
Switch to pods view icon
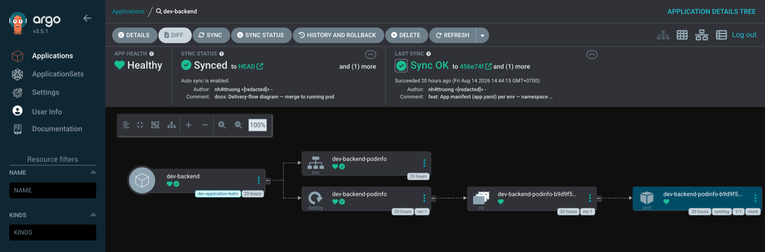682,35
